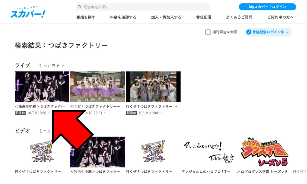Click the 検索結果:つばきファクトリー heading

click(x=61, y=46)
